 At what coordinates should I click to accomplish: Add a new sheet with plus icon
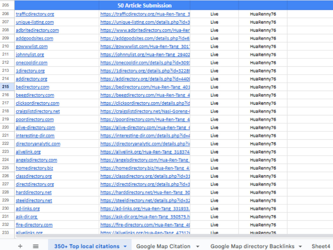point(20,246)
